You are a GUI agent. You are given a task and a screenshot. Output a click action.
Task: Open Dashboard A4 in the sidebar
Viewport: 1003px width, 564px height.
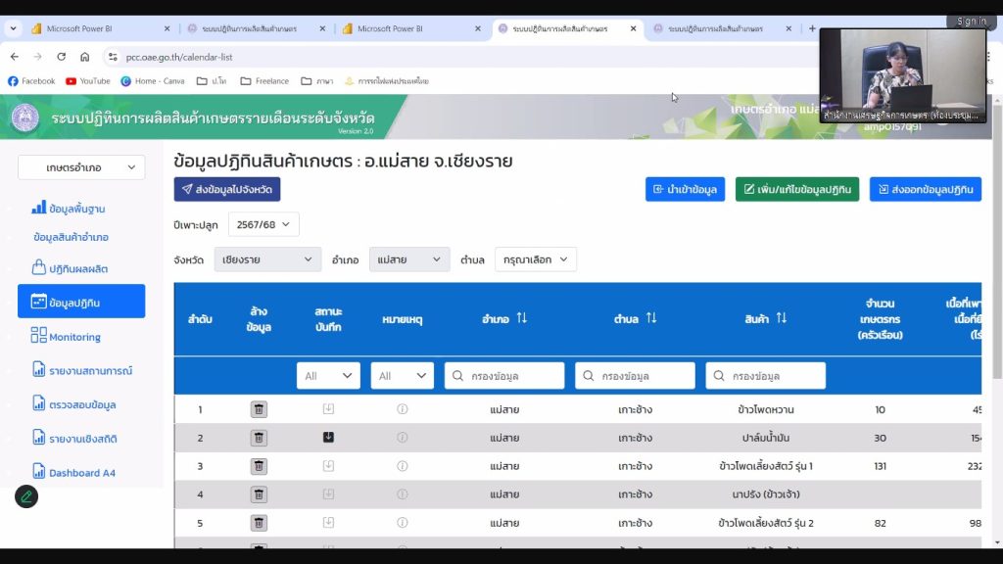pyautogui.click(x=73, y=473)
